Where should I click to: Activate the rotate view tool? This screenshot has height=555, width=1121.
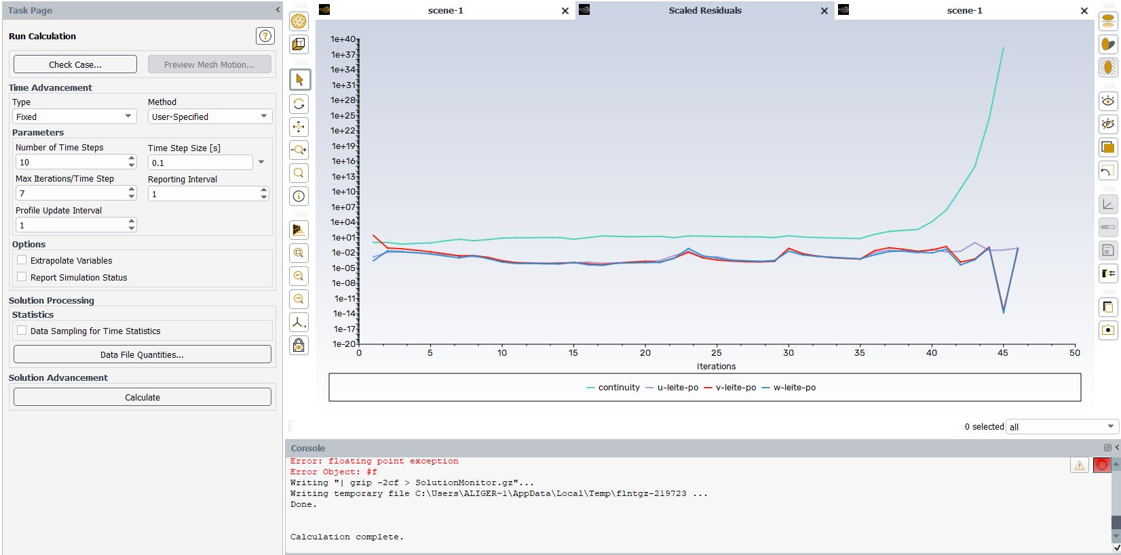tap(299, 104)
